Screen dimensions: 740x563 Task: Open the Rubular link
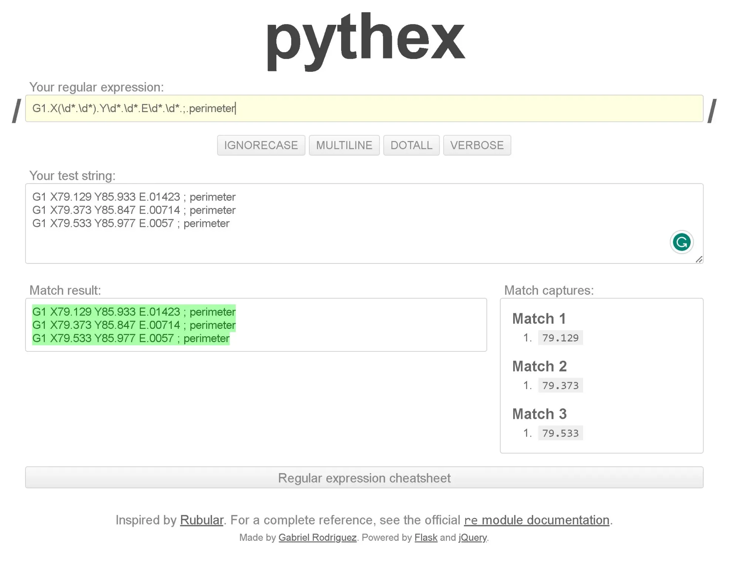[201, 520]
